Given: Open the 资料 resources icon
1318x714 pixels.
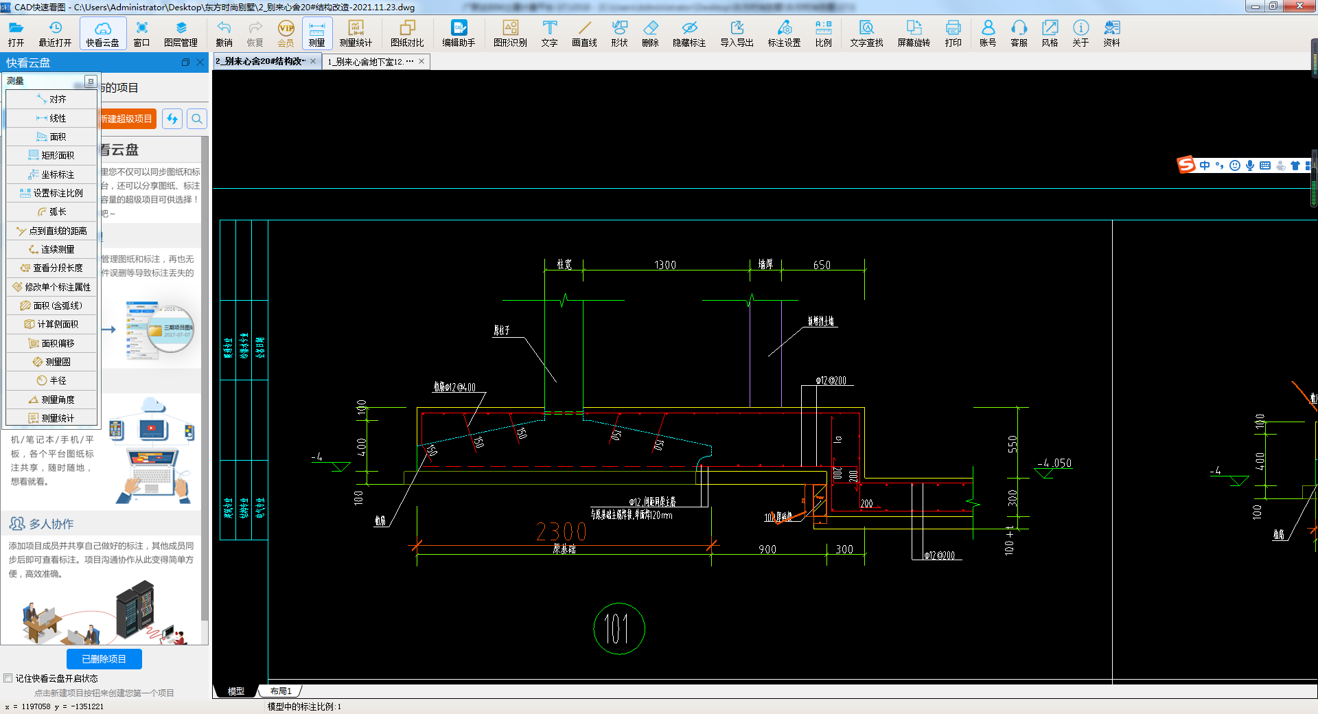Looking at the screenshot, I should [1111, 33].
